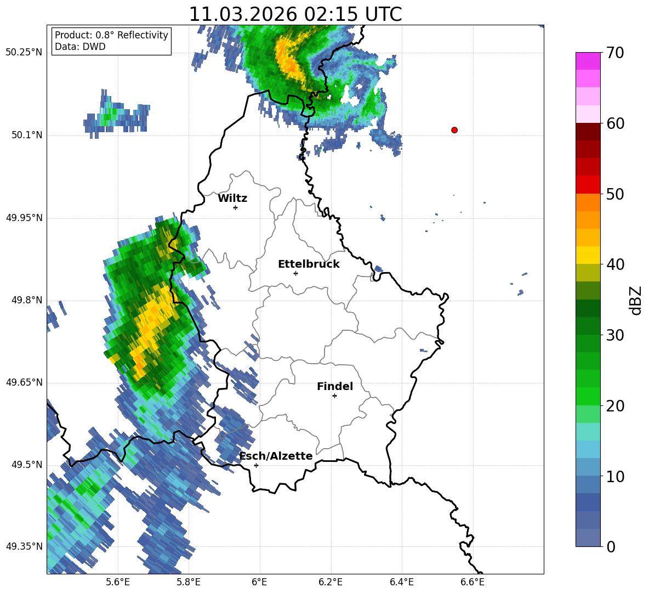The image size is (649, 593).
Task: Click the magenta top colorbar segment
Action: click(588, 61)
